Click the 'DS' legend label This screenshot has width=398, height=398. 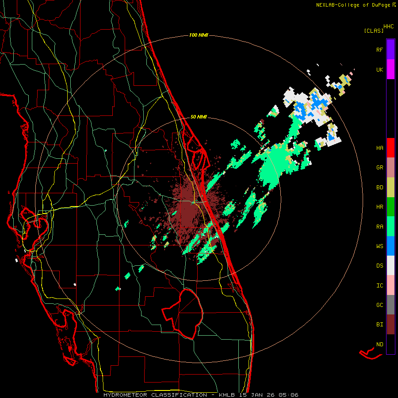click(x=379, y=266)
